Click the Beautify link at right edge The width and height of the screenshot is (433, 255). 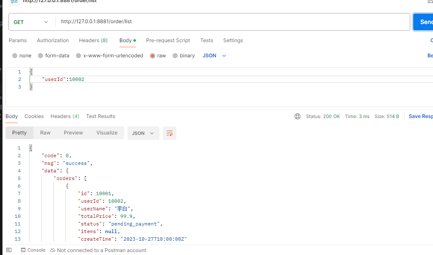click(430, 56)
